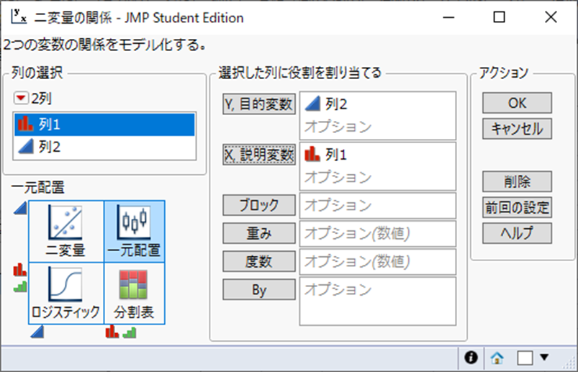Confirm the dialog with OK
The image size is (578, 372).
[x=517, y=102]
